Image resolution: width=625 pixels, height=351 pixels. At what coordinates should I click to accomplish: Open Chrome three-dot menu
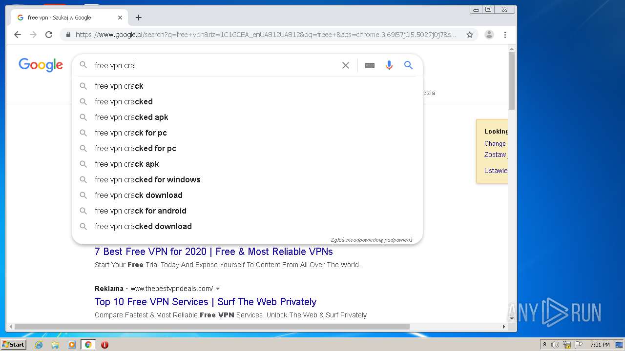click(505, 35)
